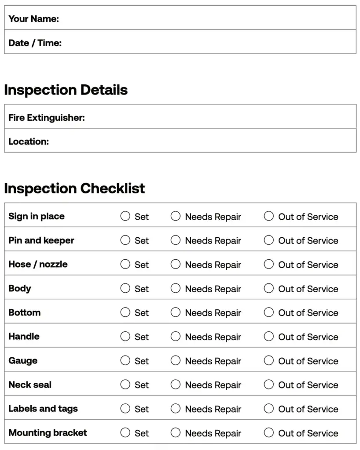Select Set for Body
This screenshot has width=360, height=450.
[x=125, y=288]
